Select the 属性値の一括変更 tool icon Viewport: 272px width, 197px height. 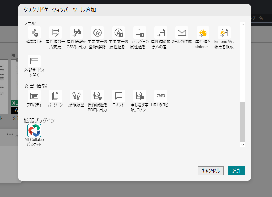[x=55, y=33]
